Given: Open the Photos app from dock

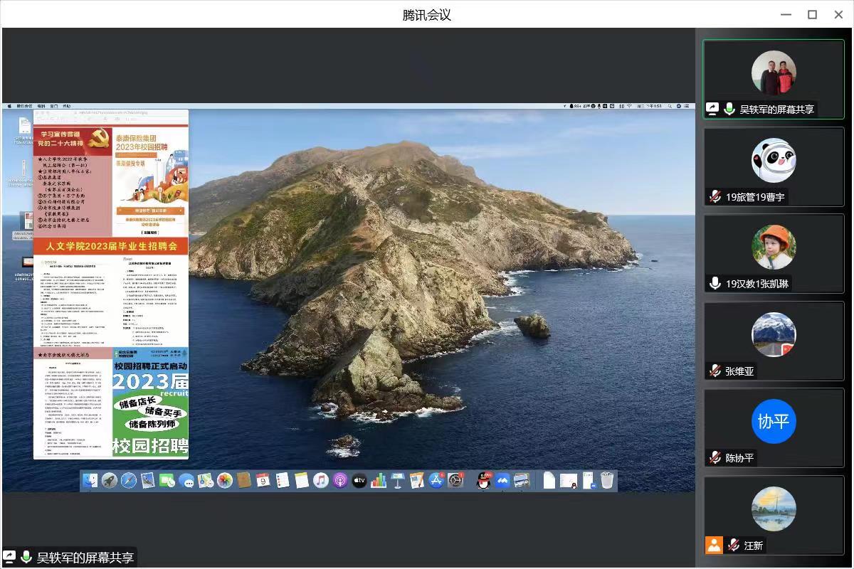Looking at the screenshot, I should tap(225, 481).
